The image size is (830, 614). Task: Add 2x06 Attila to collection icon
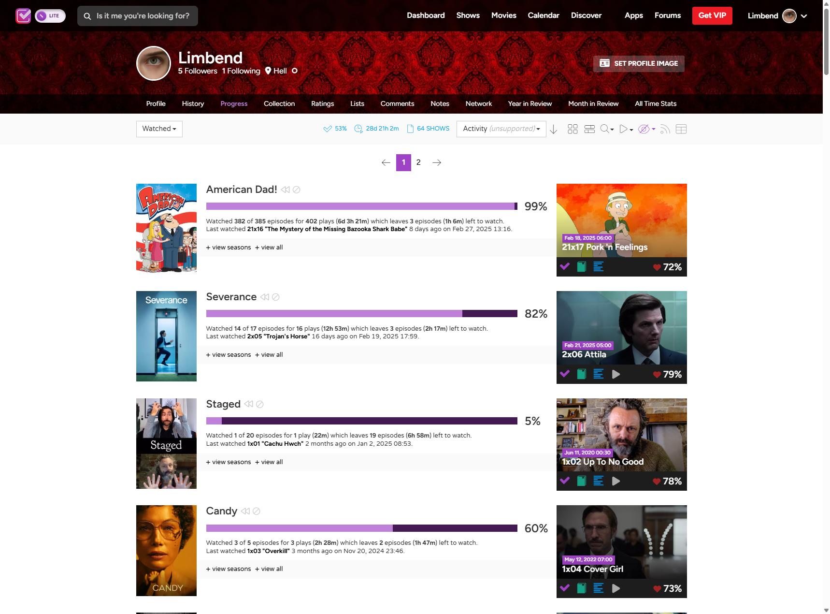click(582, 374)
